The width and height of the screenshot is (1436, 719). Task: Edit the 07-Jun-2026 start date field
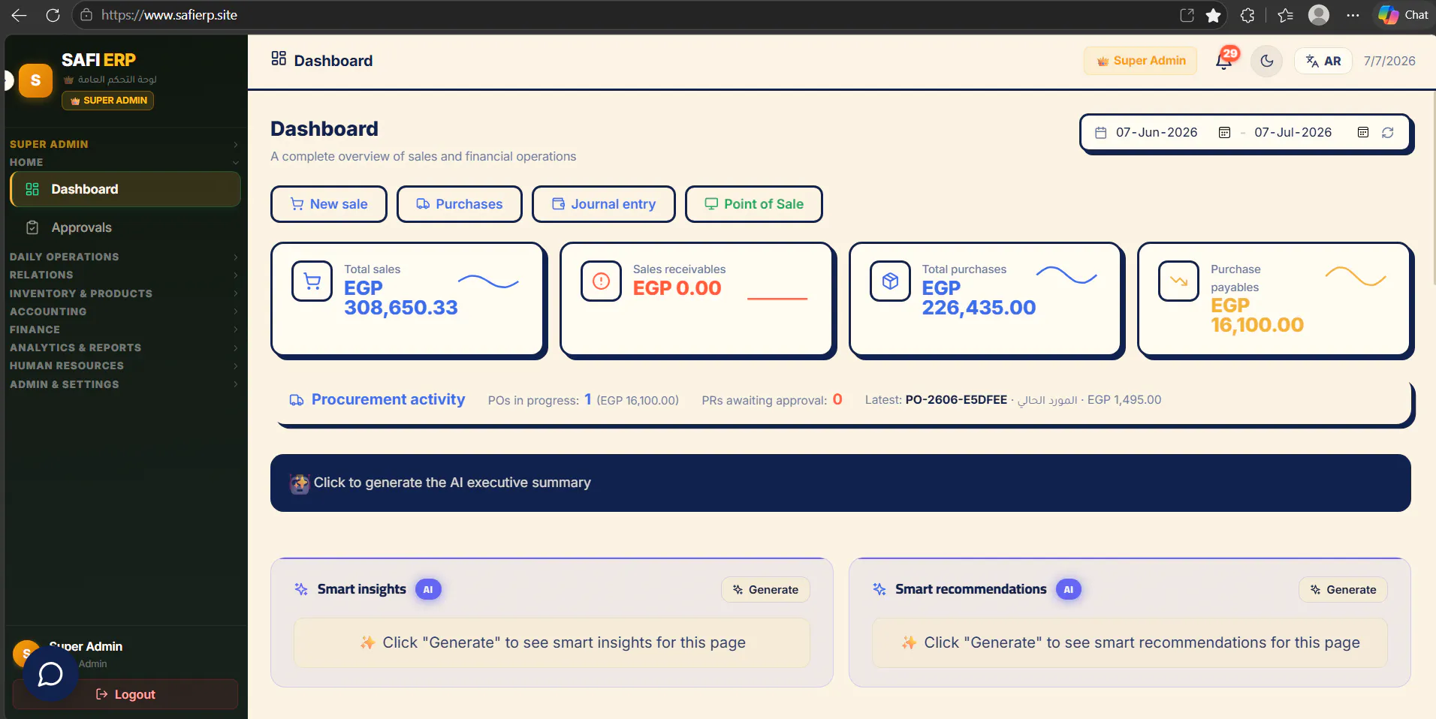(x=1157, y=133)
